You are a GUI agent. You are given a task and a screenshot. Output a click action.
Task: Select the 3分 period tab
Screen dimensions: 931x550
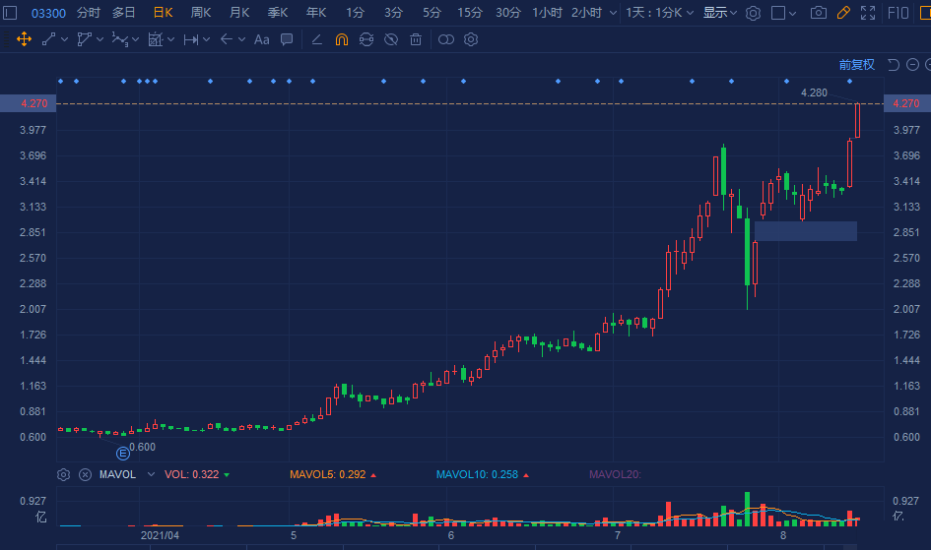pyautogui.click(x=393, y=13)
